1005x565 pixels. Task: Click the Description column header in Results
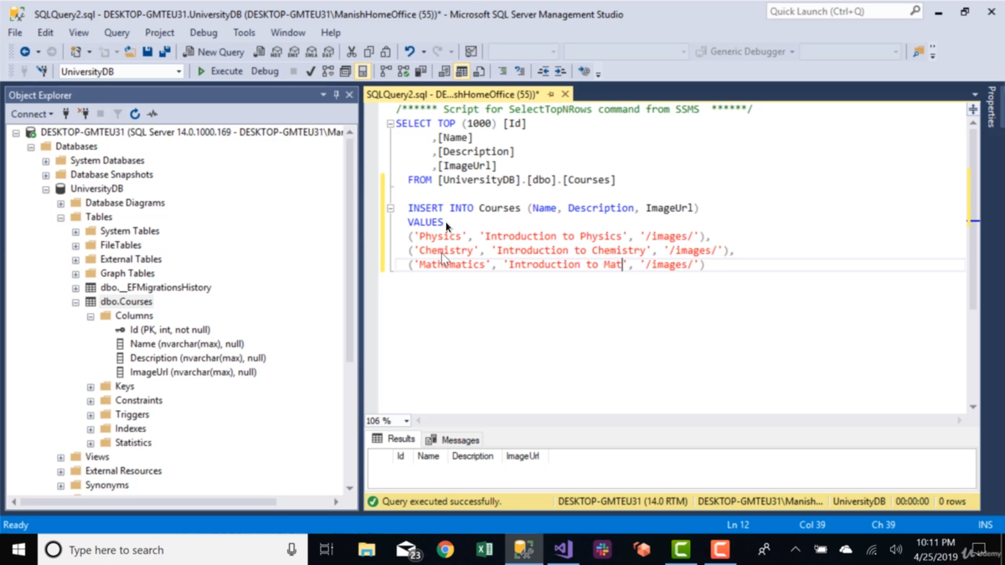point(472,456)
